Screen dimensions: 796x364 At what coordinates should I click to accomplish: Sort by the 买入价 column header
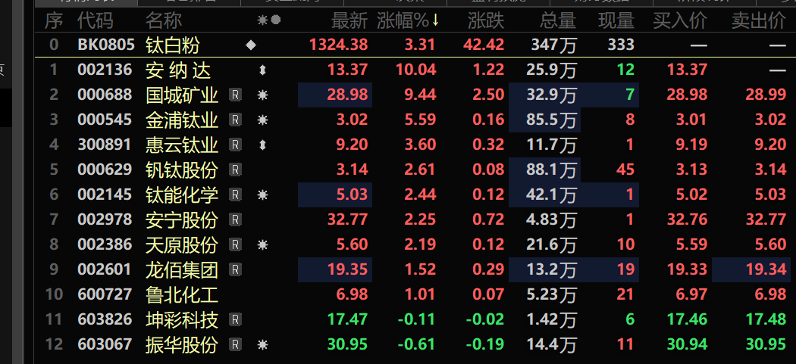point(679,20)
